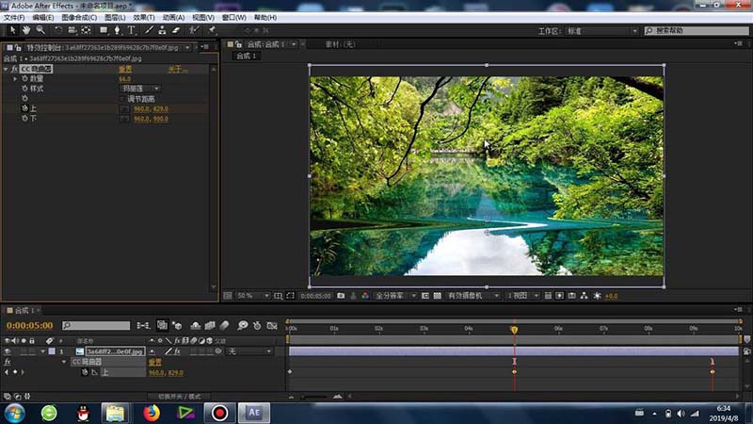This screenshot has width=753, height=424.
Task: Click the auto-keyframe stopwatch timeline icon
Action: click(257, 325)
